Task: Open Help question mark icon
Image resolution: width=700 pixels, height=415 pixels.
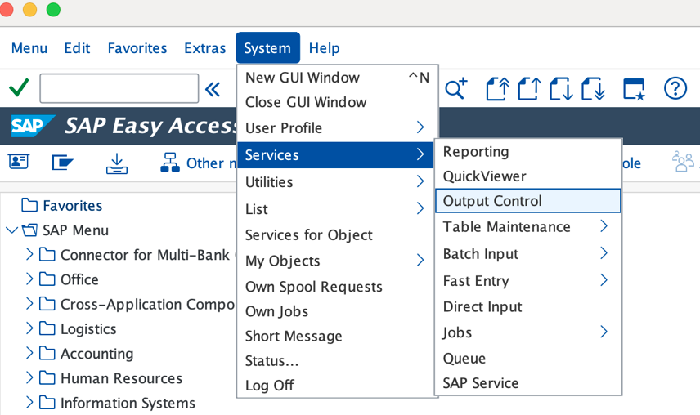Action: click(x=675, y=87)
